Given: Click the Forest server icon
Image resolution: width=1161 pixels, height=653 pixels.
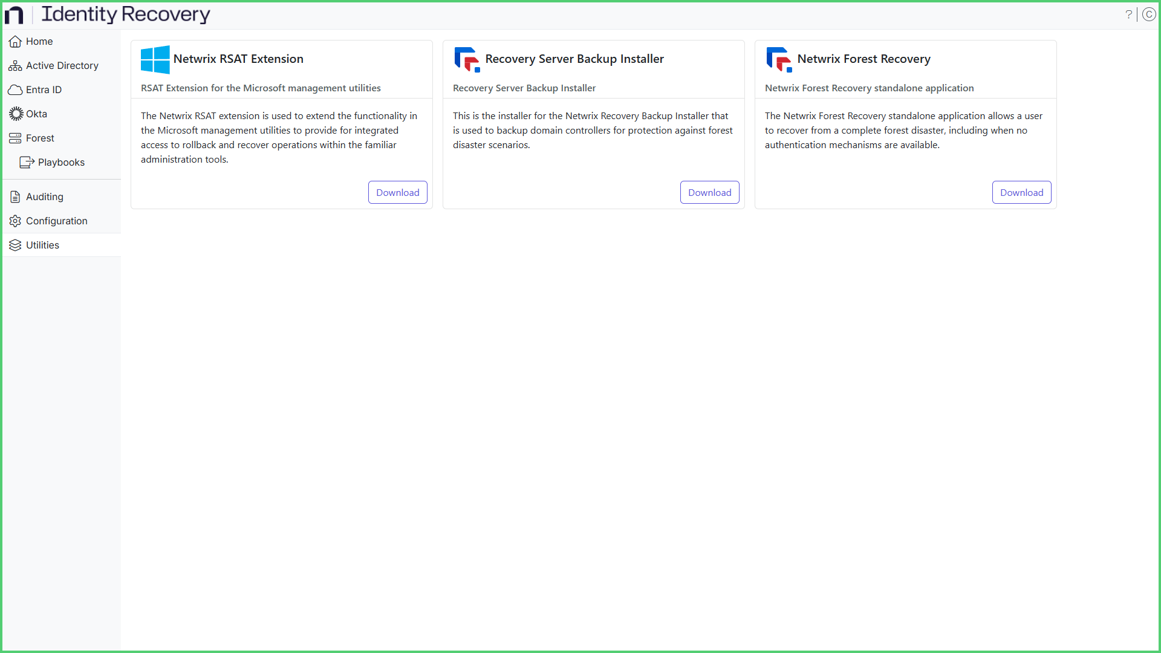Looking at the screenshot, I should coord(15,138).
